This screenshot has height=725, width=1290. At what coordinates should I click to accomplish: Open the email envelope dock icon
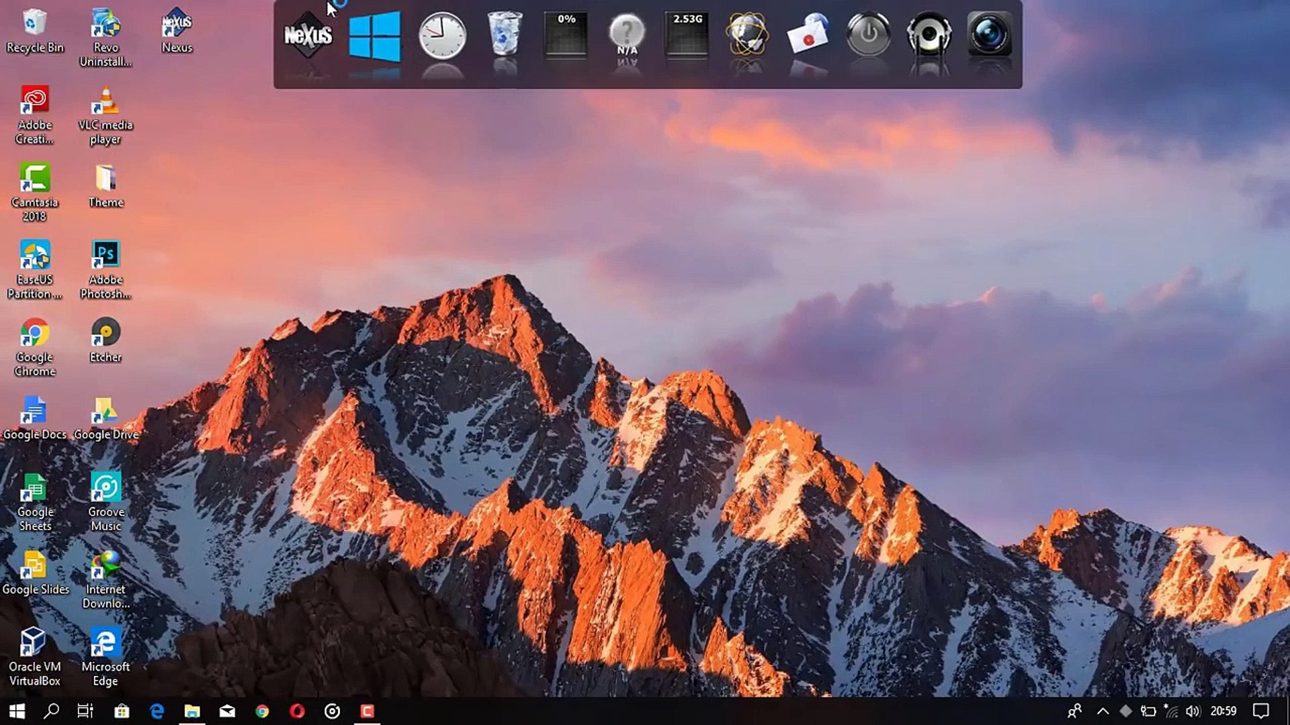(808, 34)
